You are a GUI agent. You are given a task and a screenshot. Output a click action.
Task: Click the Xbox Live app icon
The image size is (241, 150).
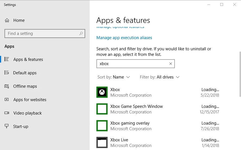102,142
